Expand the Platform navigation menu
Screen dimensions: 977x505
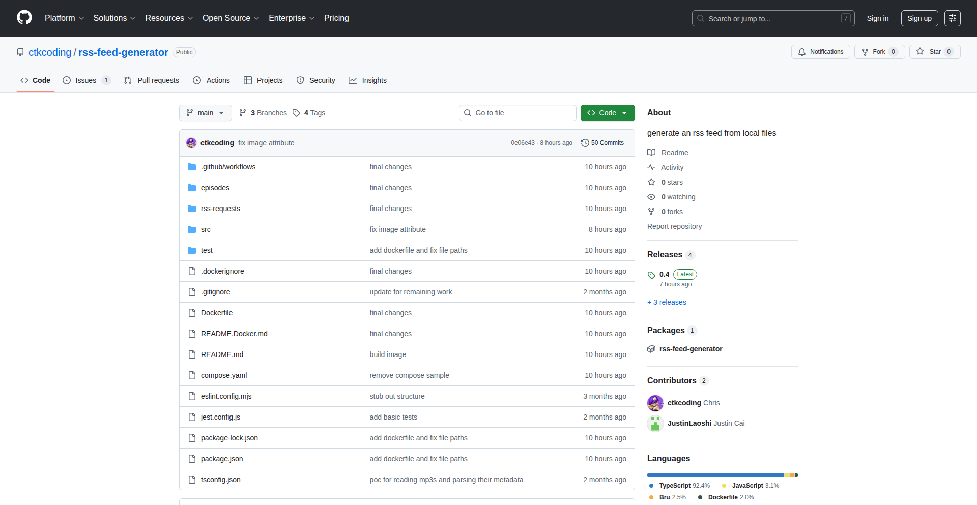click(64, 18)
